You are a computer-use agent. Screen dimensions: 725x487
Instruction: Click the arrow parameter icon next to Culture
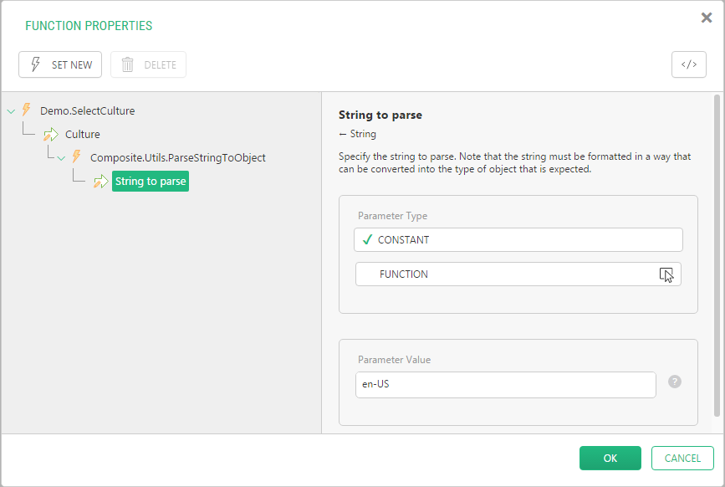(x=51, y=134)
